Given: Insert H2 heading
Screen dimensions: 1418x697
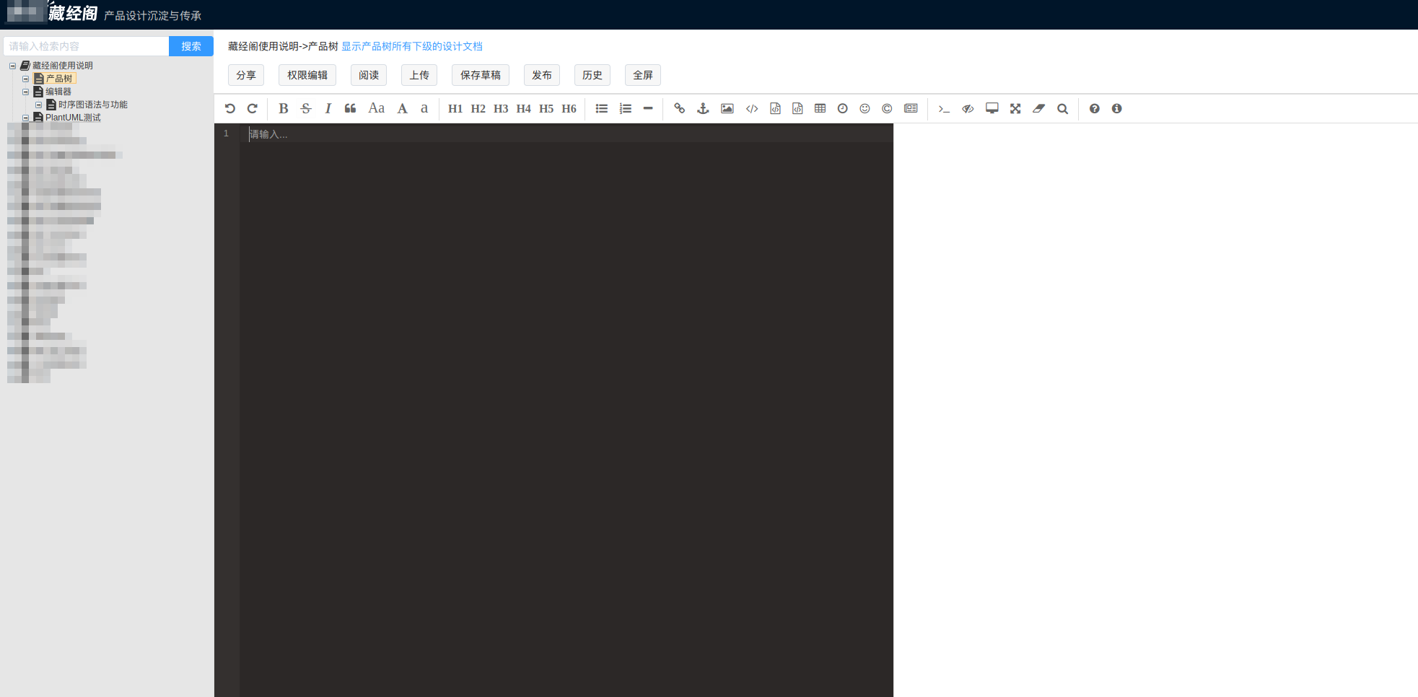Looking at the screenshot, I should [x=478, y=108].
